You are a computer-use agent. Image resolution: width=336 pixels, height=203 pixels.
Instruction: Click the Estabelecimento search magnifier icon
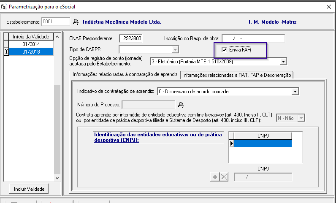[x=76, y=22]
